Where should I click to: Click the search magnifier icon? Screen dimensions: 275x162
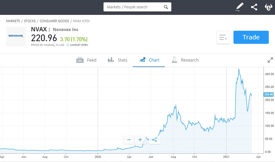pos(166,7)
